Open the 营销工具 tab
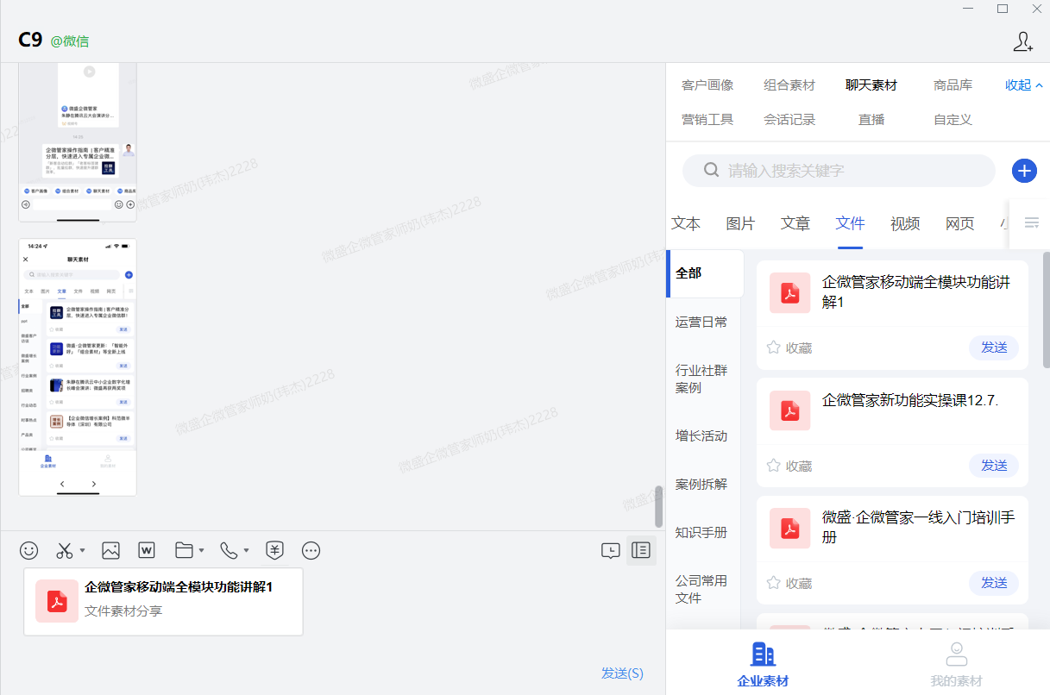The width and height of the screenshot is (1050, 695). coord(707,120)
